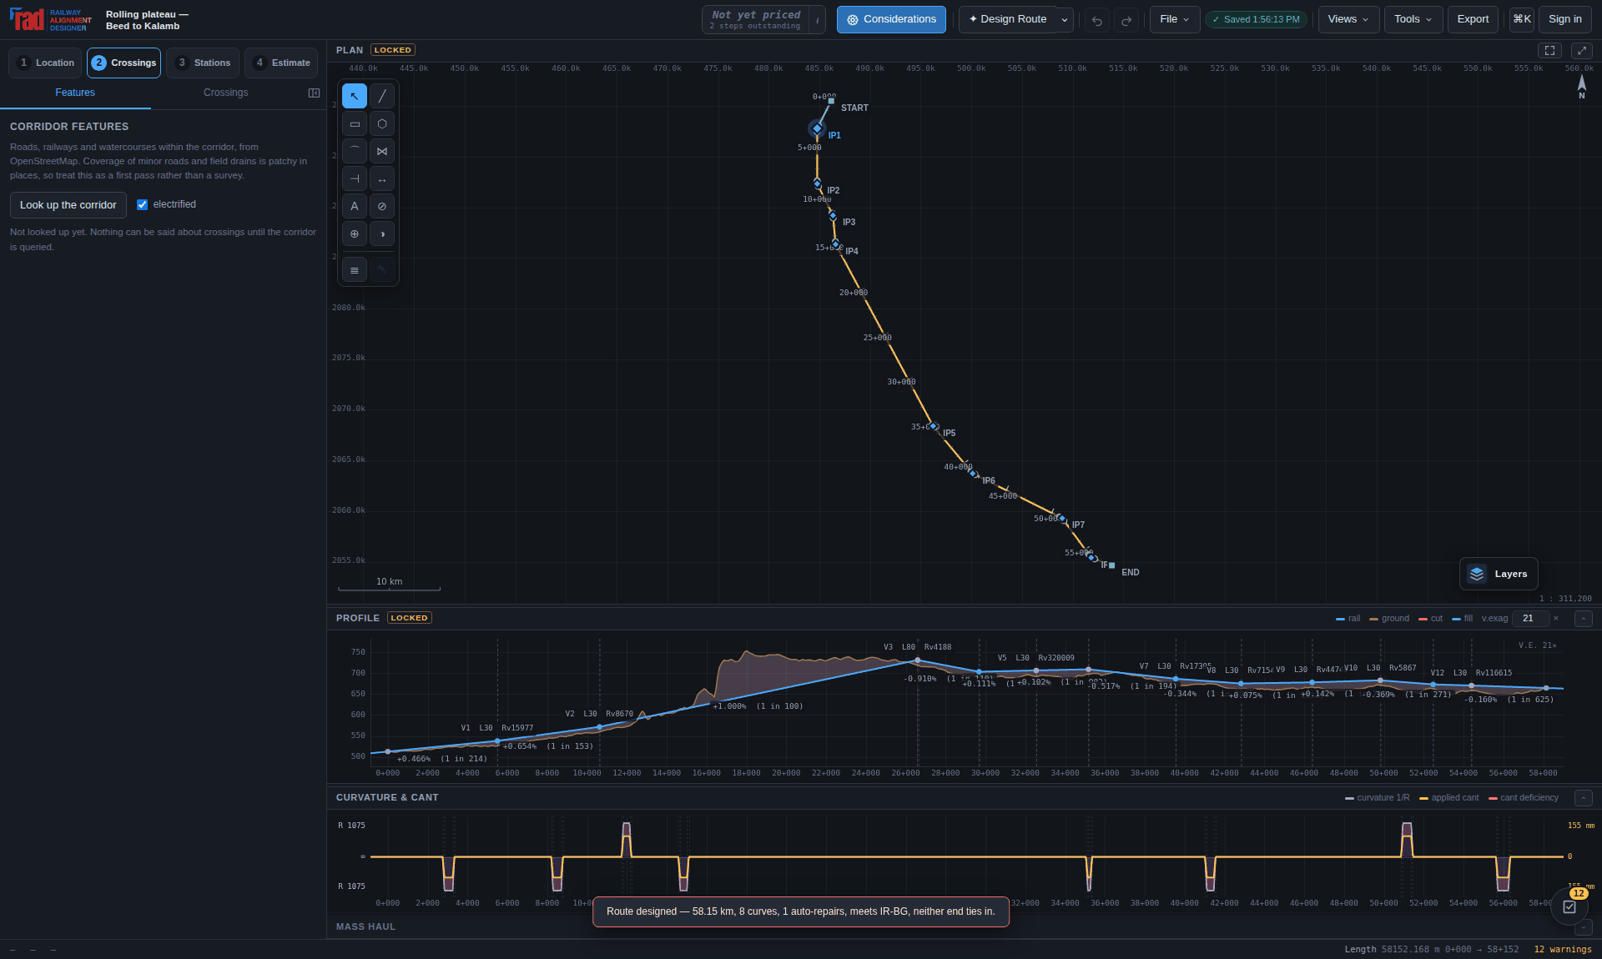
Task: Toggle the Layers panel button
Action: pyautogui.click(x=1499, y=574)
